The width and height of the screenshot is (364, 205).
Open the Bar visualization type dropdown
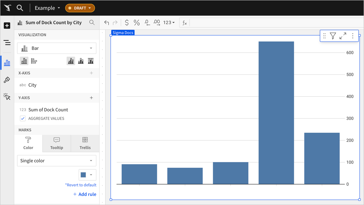(x=57, y=48)
